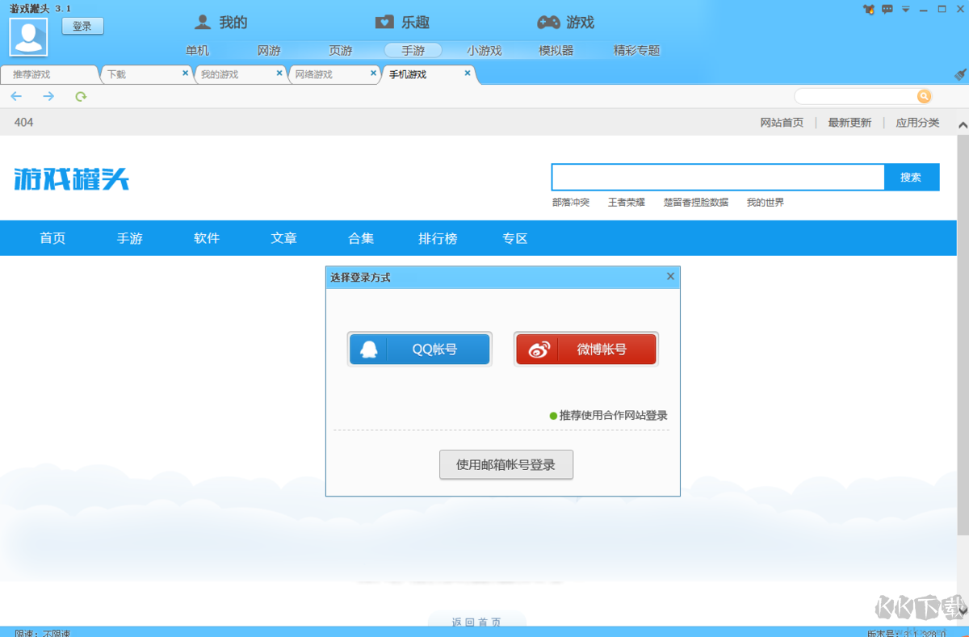Click the pushpin icon near tab bar
This screenshot has width=969, height=637.
959,74
